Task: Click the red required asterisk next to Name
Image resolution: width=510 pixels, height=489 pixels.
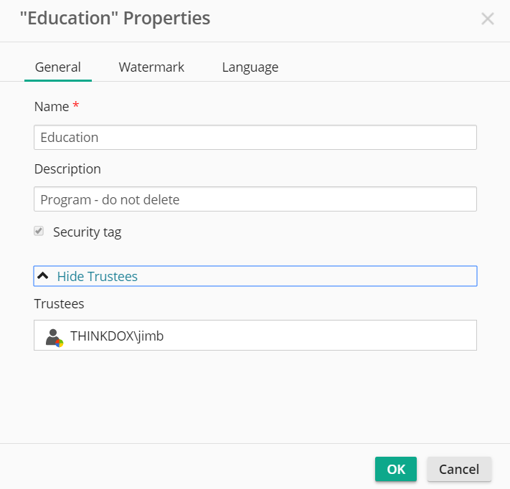Action: tap(76, 105)
